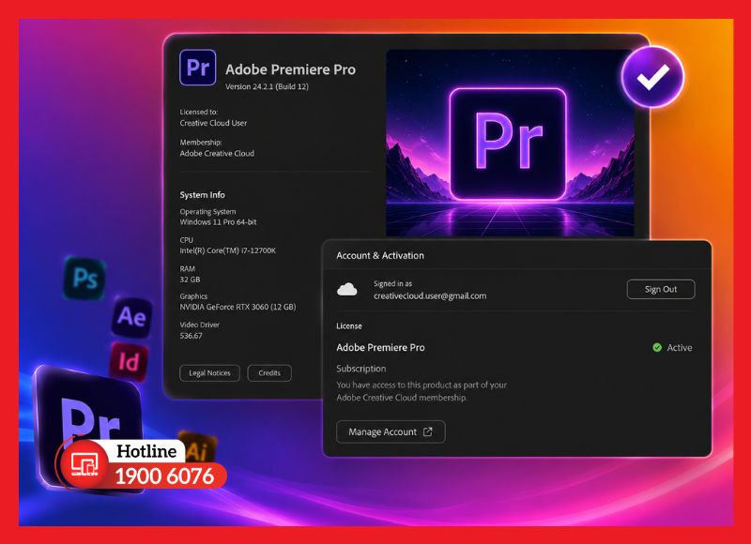751x544 pixels.
Task: Click the After Effects Ae icon
Action: pyautogui.click(x=131, y=316)
